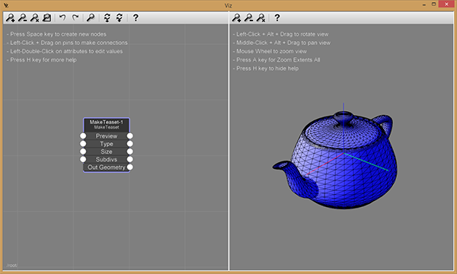Click the Type output pin on the right
This screenshot has height=274, width=457.
(130, 144)
